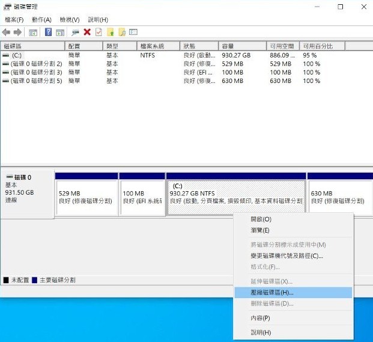Screen dimensions: 373x342
Task: Choose 壓縮磁碟區(H)... from context menu
Action: [271, 292]
